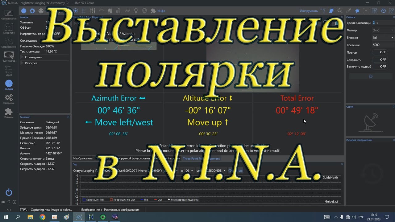
Task: Open the Атлас Неба sky atlas
Action: point(9,29)
